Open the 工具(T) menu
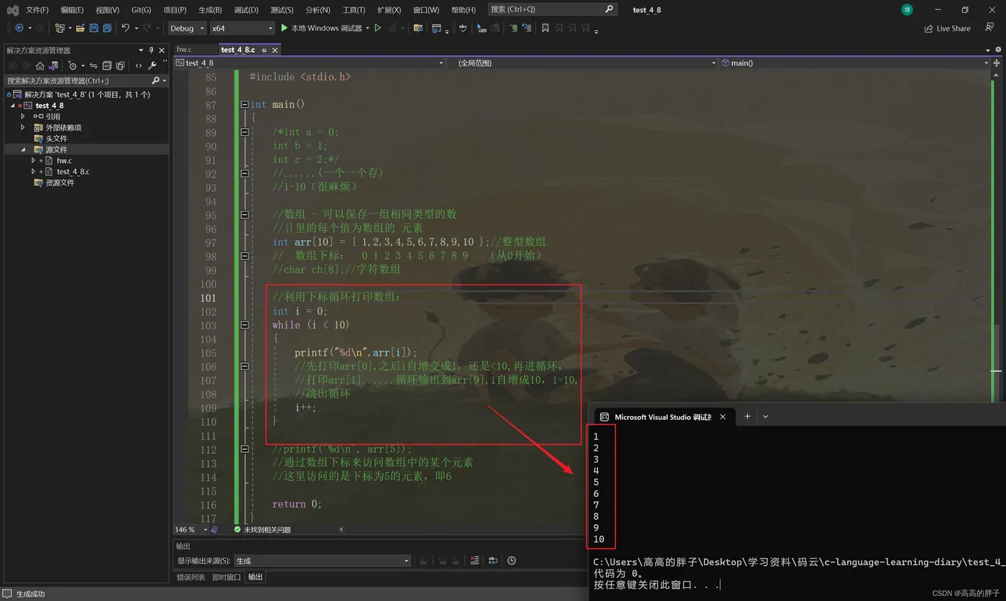 (354, 10)
